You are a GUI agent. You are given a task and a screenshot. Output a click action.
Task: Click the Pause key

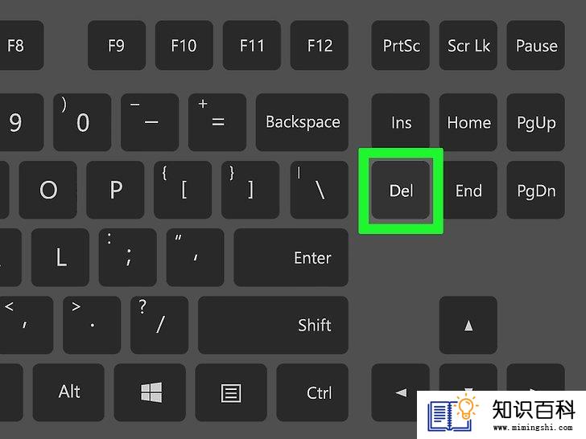(x=536, y=45)
